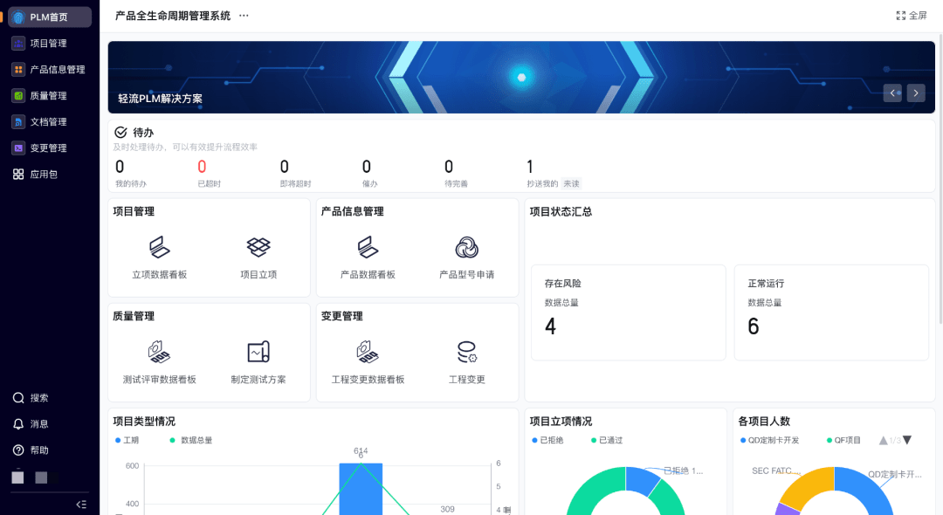Click the 搜索 magnifier icon
Viewport: 943px width, 515px height.
[x=18, y=398]
